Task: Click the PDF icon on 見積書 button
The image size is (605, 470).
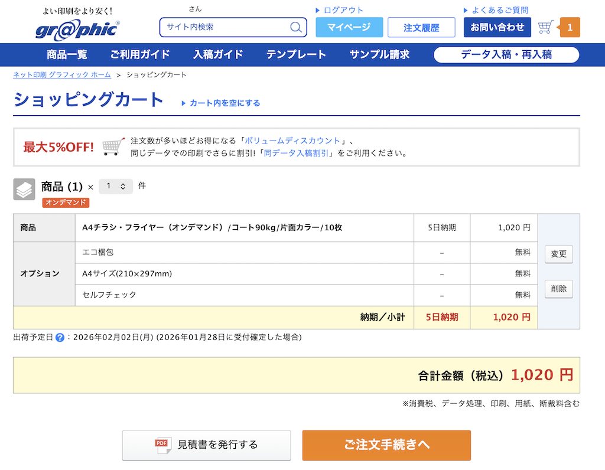Action: [162, 445]
